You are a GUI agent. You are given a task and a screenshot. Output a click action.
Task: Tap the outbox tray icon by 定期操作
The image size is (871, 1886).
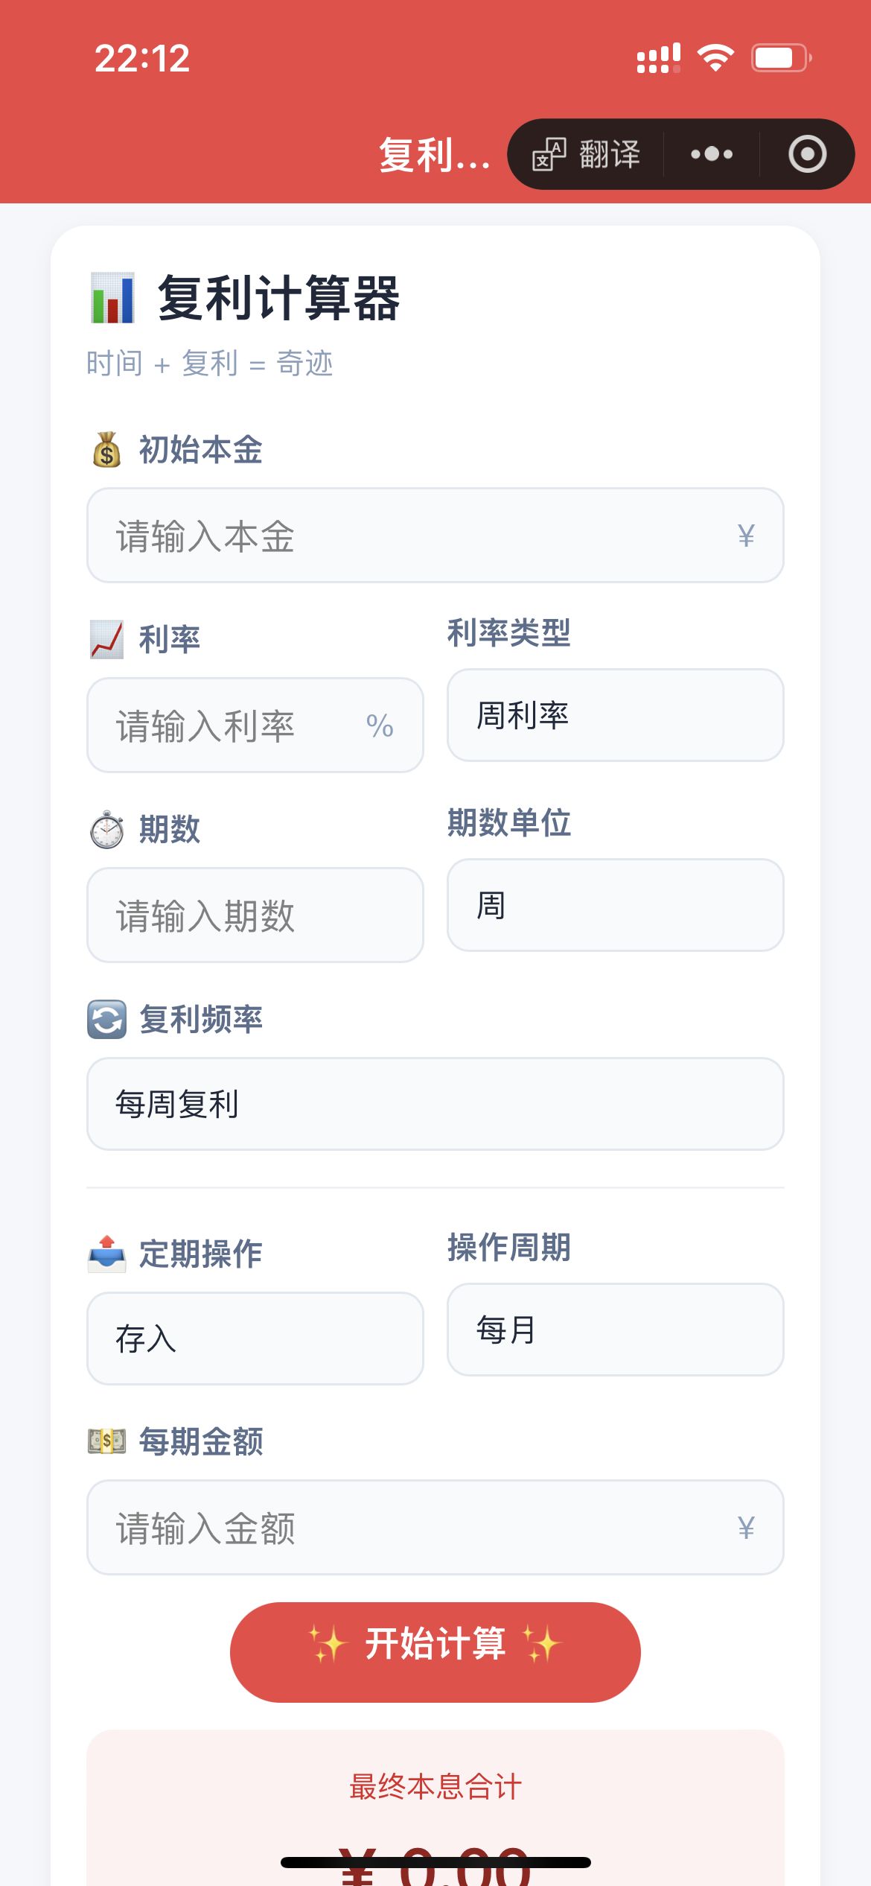(106, 1254)
